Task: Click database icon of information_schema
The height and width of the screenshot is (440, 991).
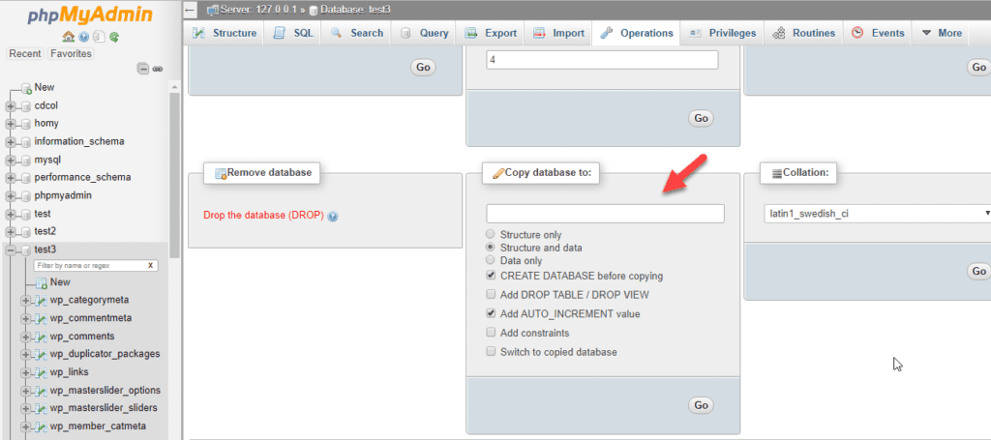Action: pos(26,142)
